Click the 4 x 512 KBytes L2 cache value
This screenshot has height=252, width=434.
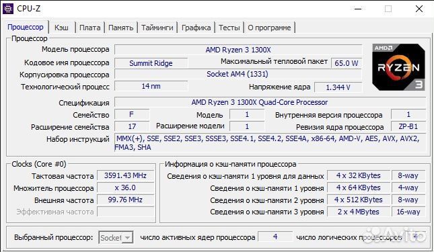click(359, 200)
